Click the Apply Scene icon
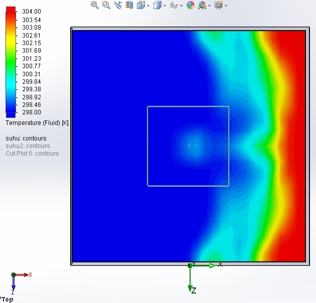316x303 pixels. [x=202, y=5]
